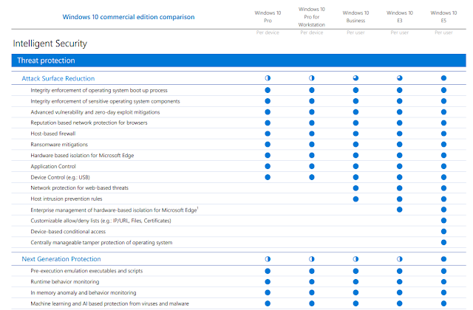Select the Windows 10 E5 column header
The width and height of the screenshot is (473, 310).
tap(443, 17)
